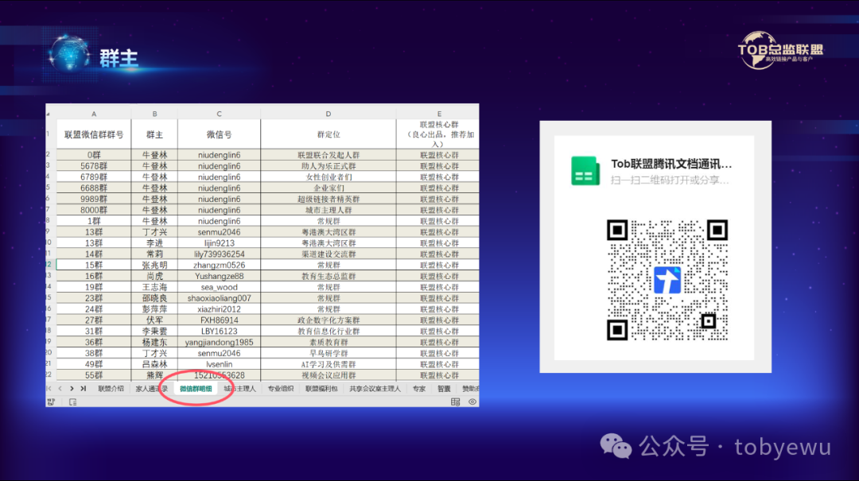Open the 共享会议室主理人 sheet tab
The height and width of the screenshot is (481, 859).
(x=375, y=389)
